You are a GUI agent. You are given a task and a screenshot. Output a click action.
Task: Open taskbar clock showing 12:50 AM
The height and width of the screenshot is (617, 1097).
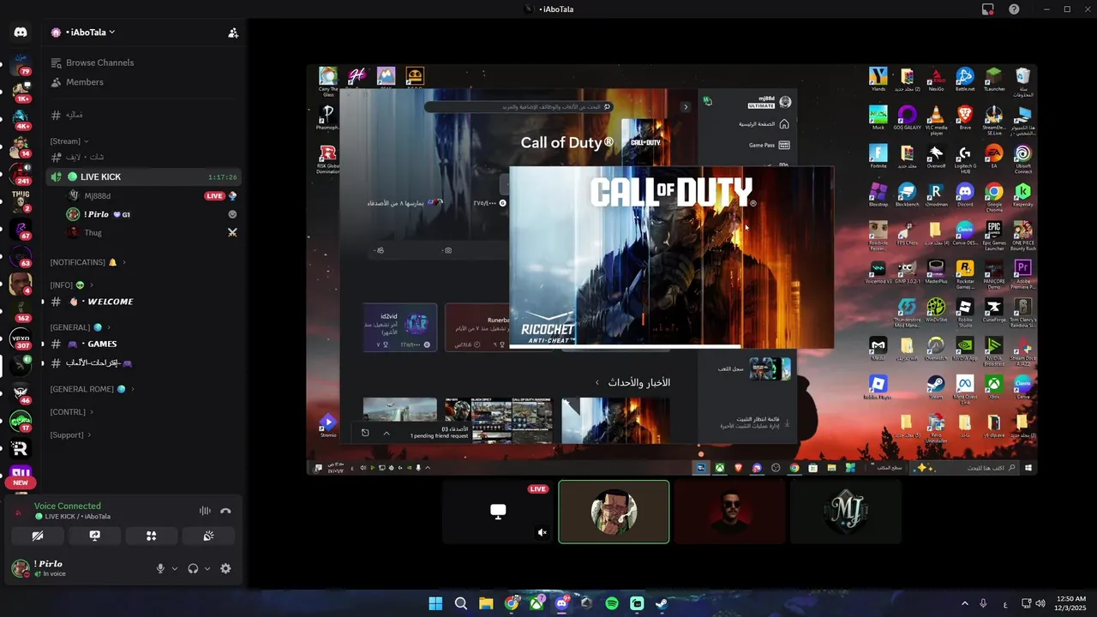(1070, 603)
